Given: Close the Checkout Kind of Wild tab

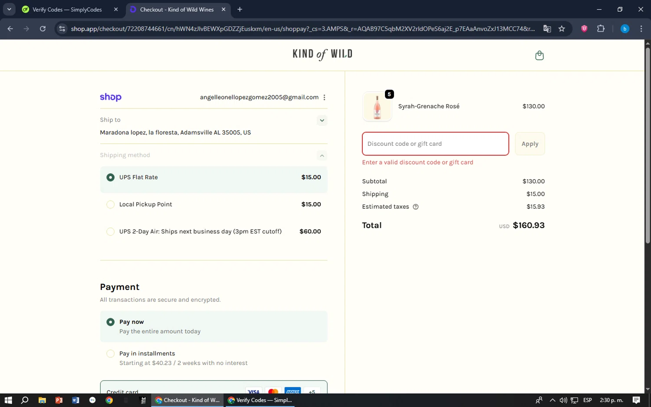Looking at the screenshot, I should coord(224,9).
